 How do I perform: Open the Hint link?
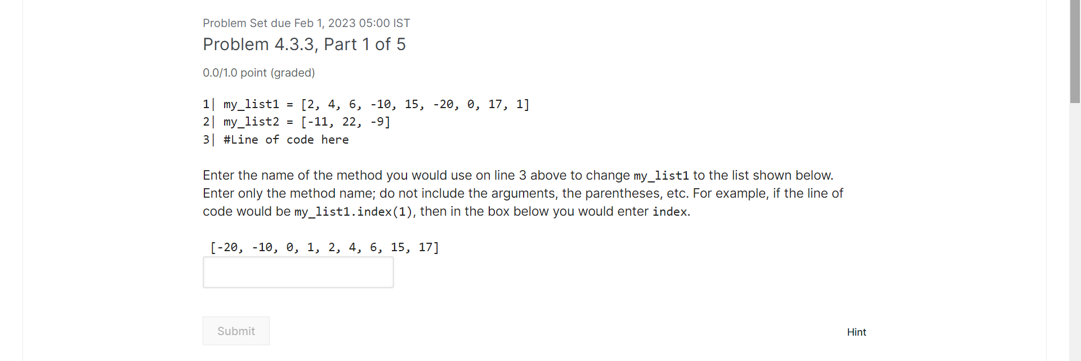pos(856,332)
